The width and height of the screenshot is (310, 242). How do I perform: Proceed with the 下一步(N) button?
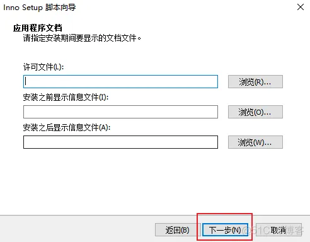pyautogui.click(x=225, y=230)
